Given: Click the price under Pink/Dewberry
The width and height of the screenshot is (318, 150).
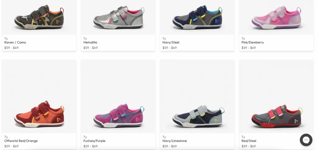Looking at the screenshot, I should click(x=249, y=48).
